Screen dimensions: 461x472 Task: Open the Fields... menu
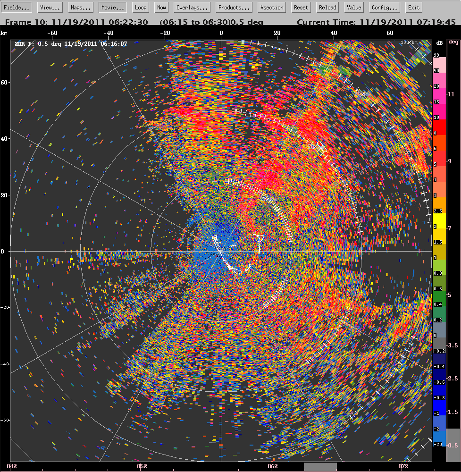tap(16, 8)
